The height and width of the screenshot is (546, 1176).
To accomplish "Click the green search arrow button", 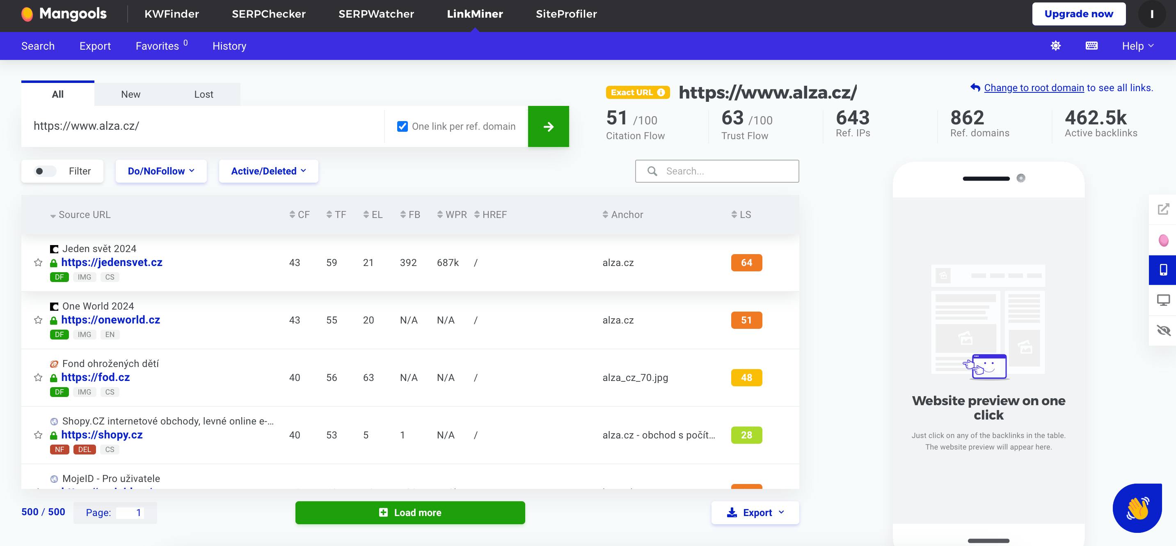I will point(548,126).
